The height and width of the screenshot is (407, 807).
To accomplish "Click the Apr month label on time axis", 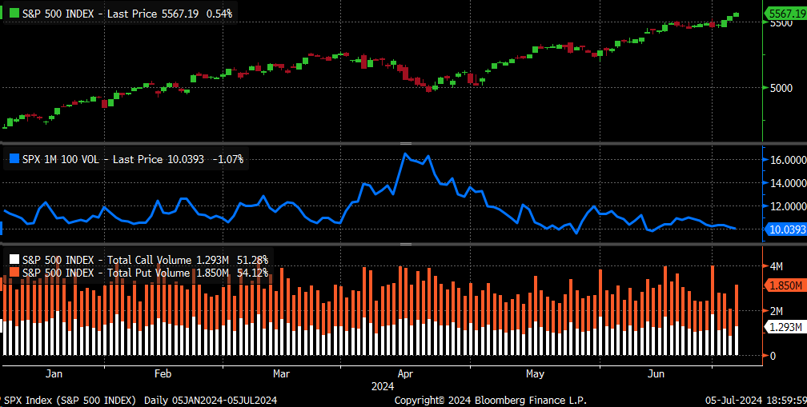I will [x=406, y=373].
